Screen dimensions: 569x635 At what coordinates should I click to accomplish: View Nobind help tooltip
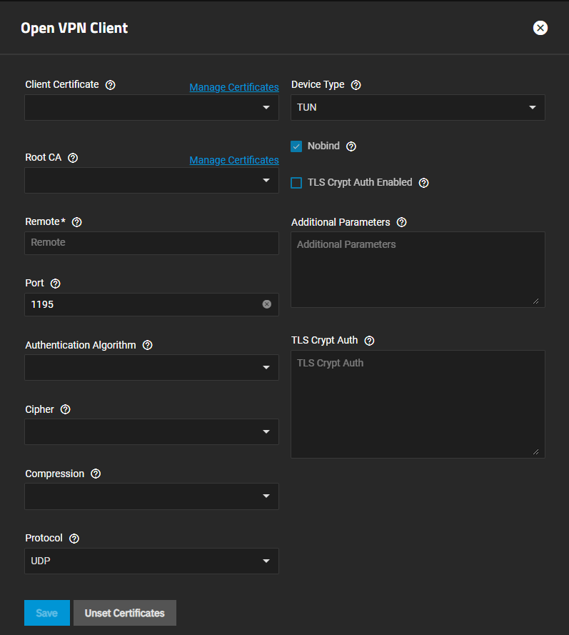click(x=351, y=146)
